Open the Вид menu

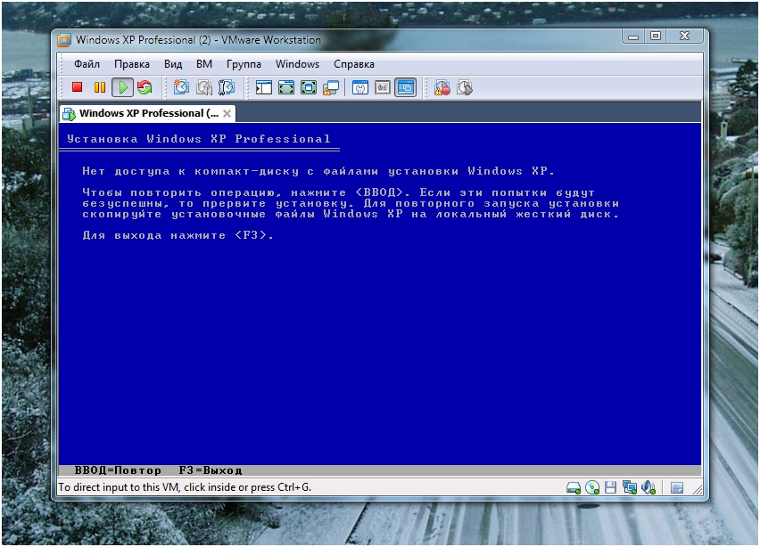[x=173, y=64]
